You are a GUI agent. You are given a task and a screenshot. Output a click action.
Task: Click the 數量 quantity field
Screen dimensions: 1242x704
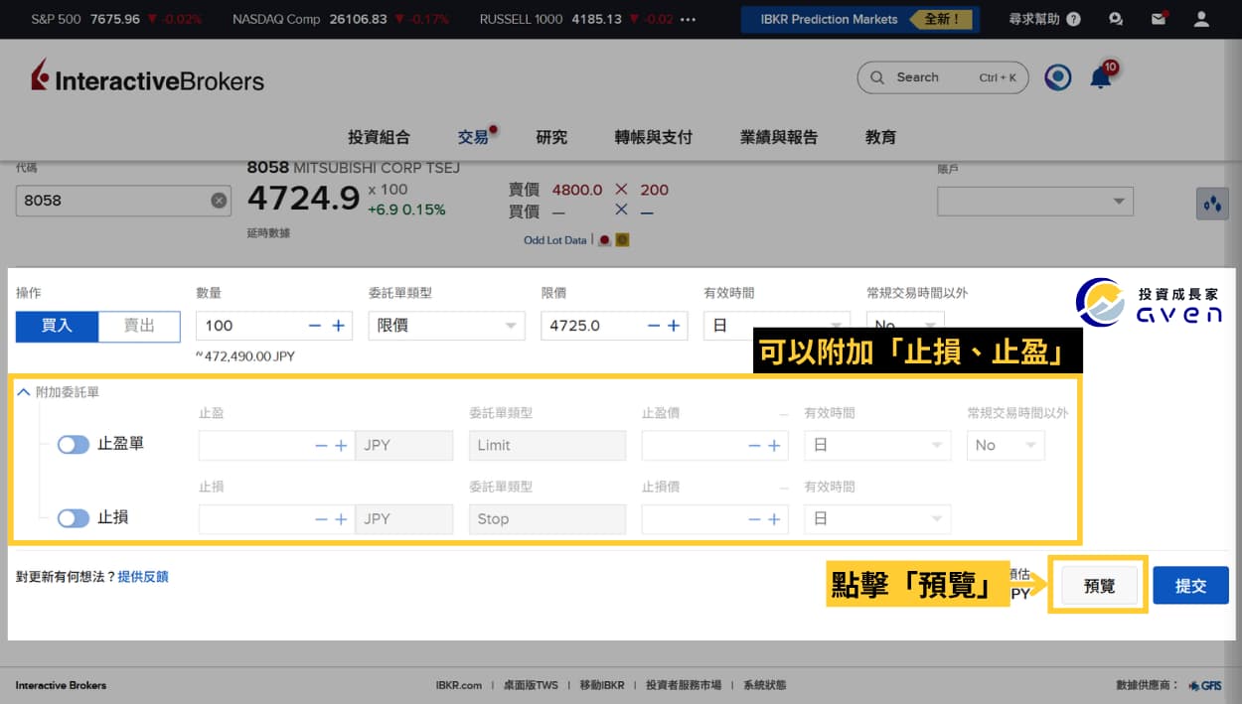(x=274, y=326)
